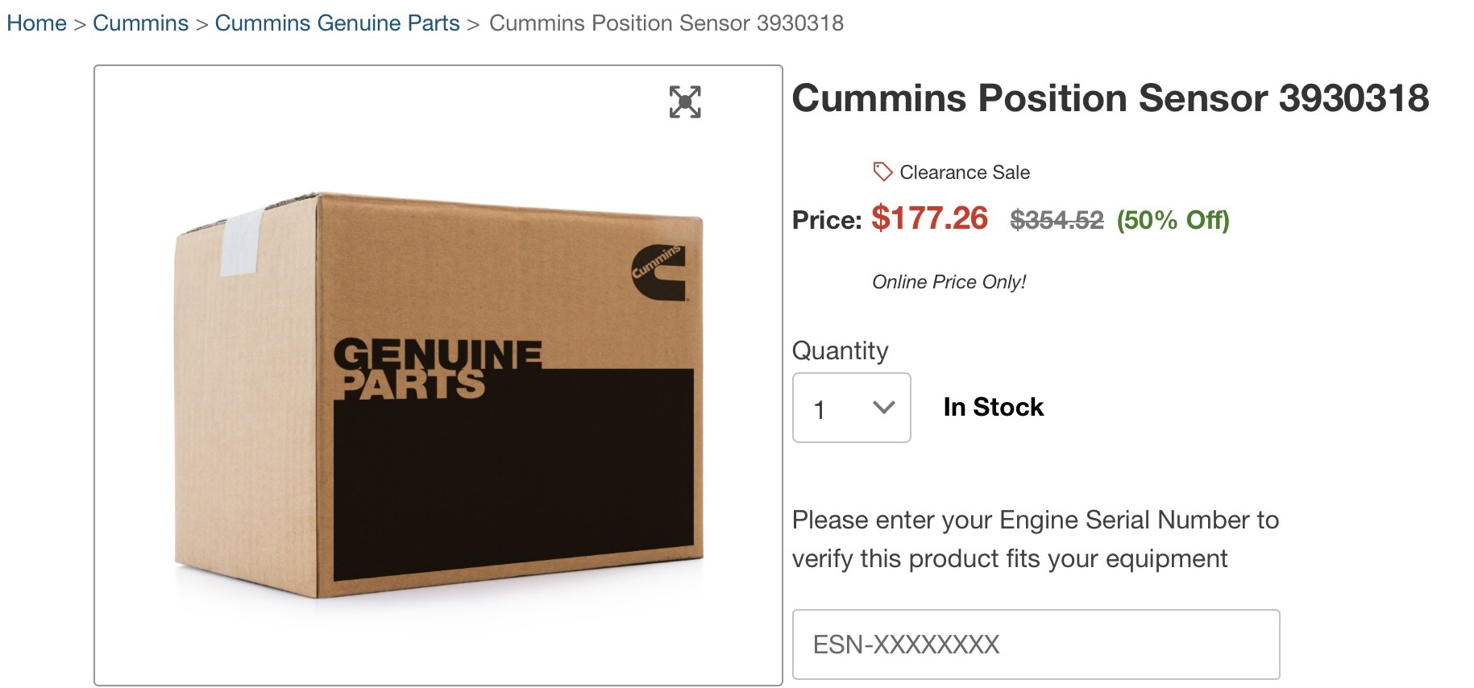Click the current breadcrumb Cummins Position Sensor 3930318
1474x688 pixels.
tap(666, 23)
